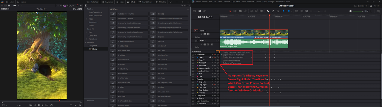382x107 pixels.
Task: Open the Timeline View Options icon
Action: click(x=195, y=11)
